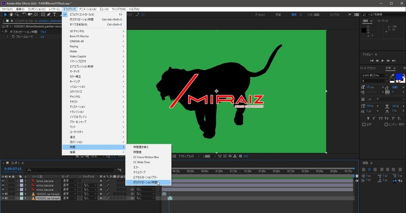Open the ブラー＆シャープ effect submenu
This screenshot has height=213, width=406.
click(94, 122)
